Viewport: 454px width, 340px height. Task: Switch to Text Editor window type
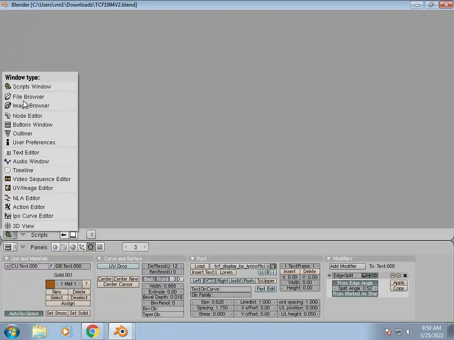(x=40, y=152)
